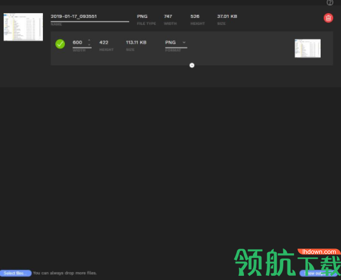Edit the file name 2019-01-17_093551 field
The height and width of the screenshot is (280, 341).
pyautogui.click(x=90, y=17)
